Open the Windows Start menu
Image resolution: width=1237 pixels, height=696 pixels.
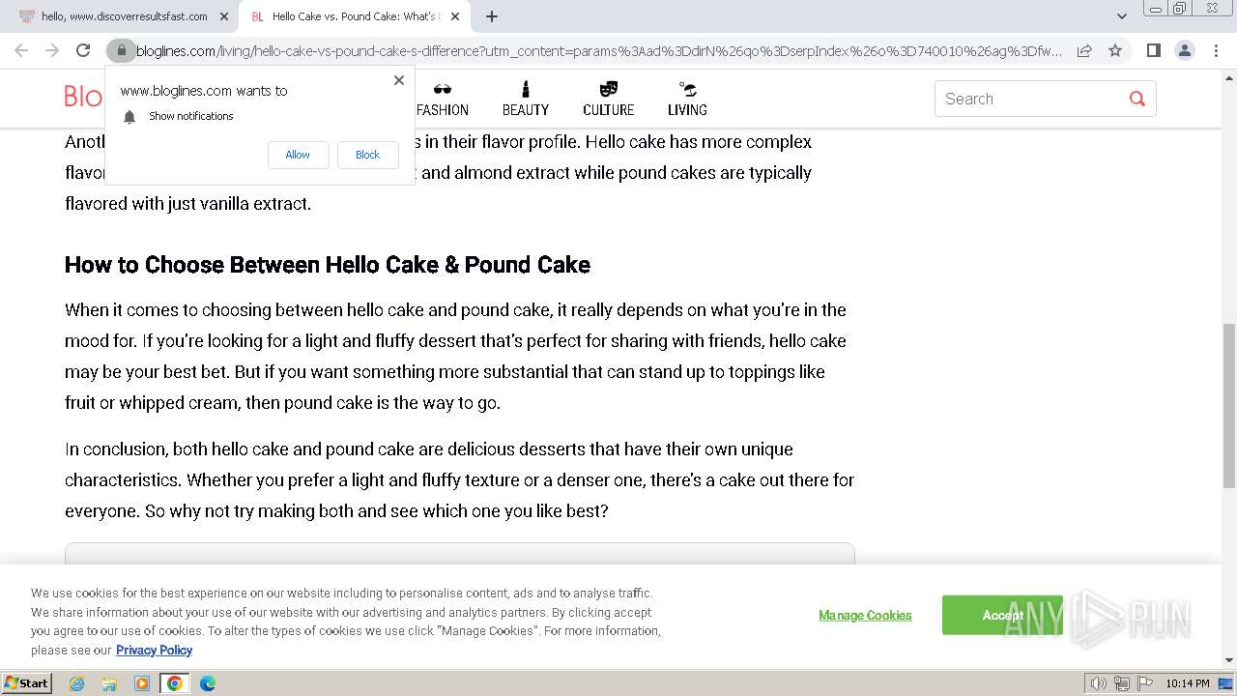(x=26, y=683)
